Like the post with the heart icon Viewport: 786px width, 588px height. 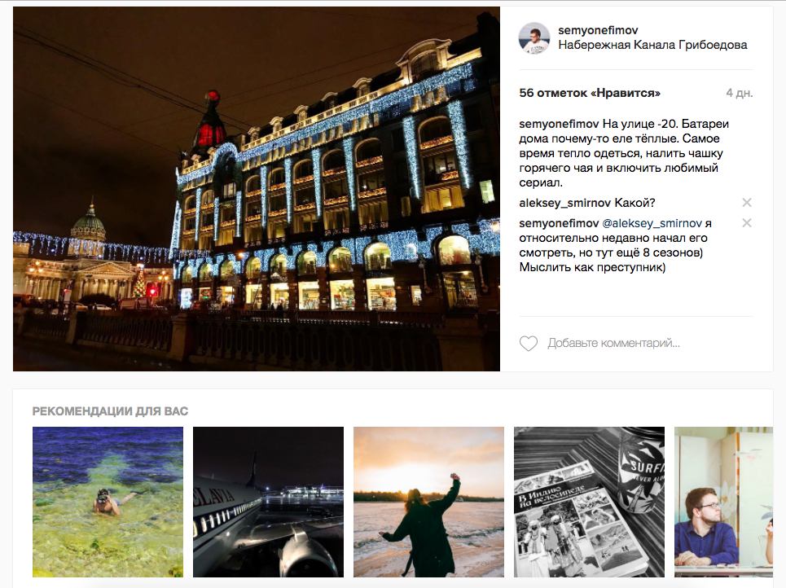tap(528, 344)
